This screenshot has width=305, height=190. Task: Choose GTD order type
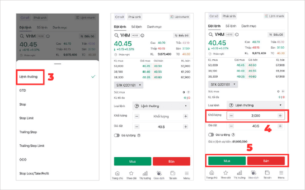tap(22, 90)
